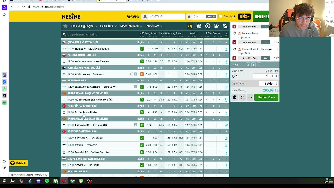Open Tarihe Göre sorting dropdown
This screenshot has width=334, height=188.
click(x=154, y=26)
